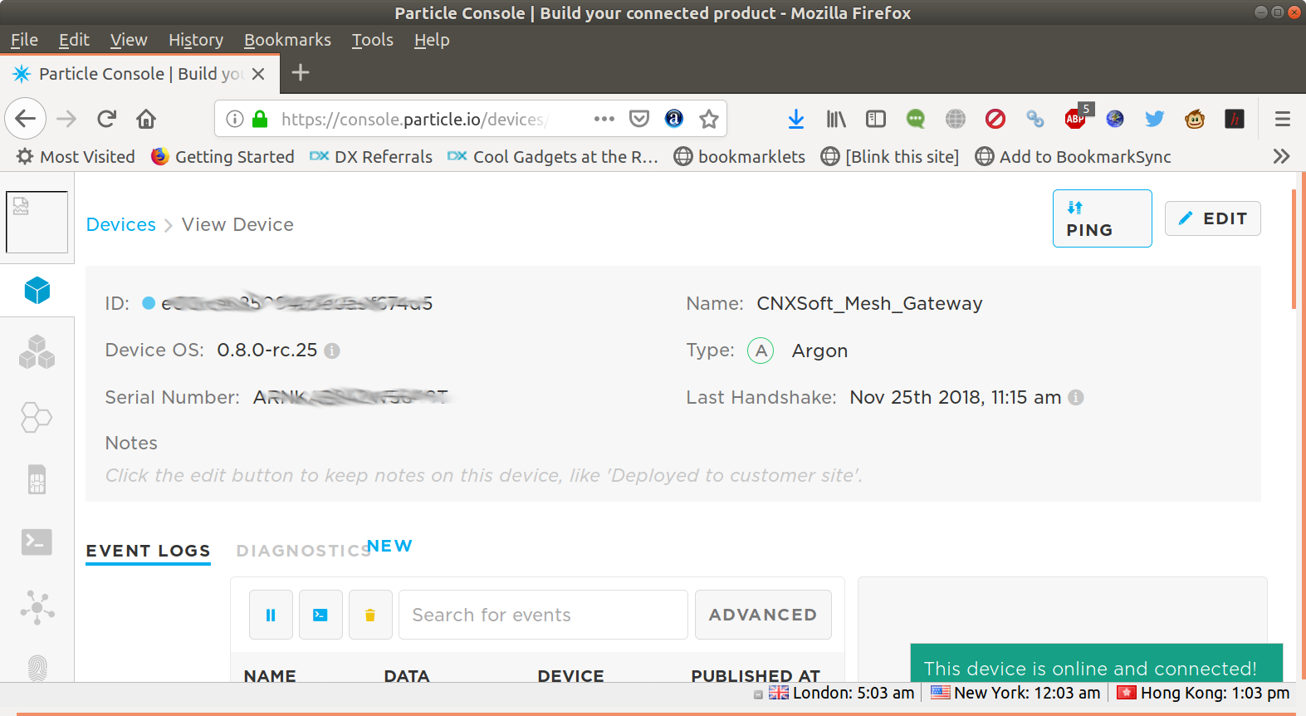Click the Hong Kong clock in status bar
Viewport: 1306px width, 716px height.
click(1203, 693)
